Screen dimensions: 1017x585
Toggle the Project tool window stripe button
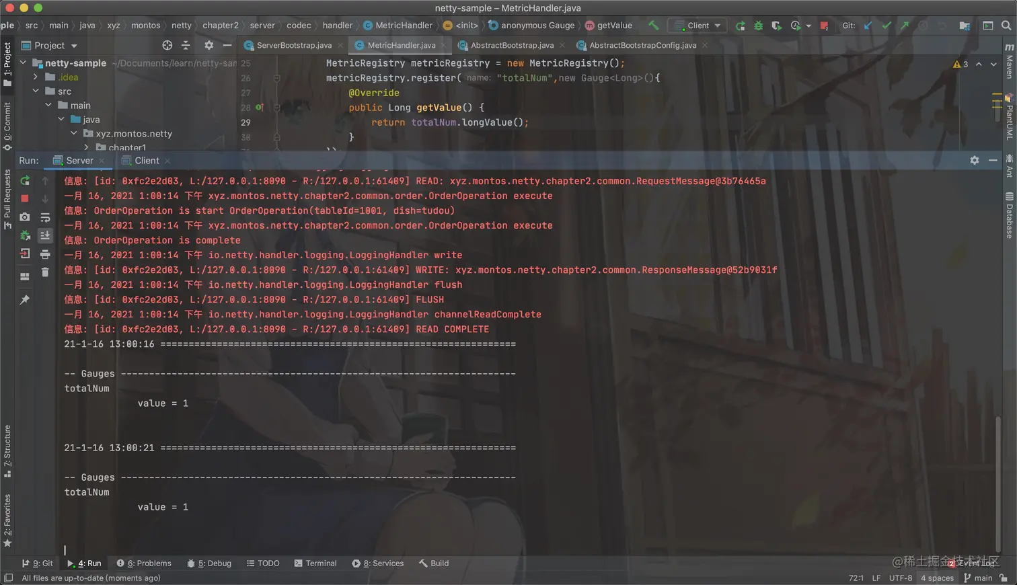pyautogui.click(x=7, y=65)
